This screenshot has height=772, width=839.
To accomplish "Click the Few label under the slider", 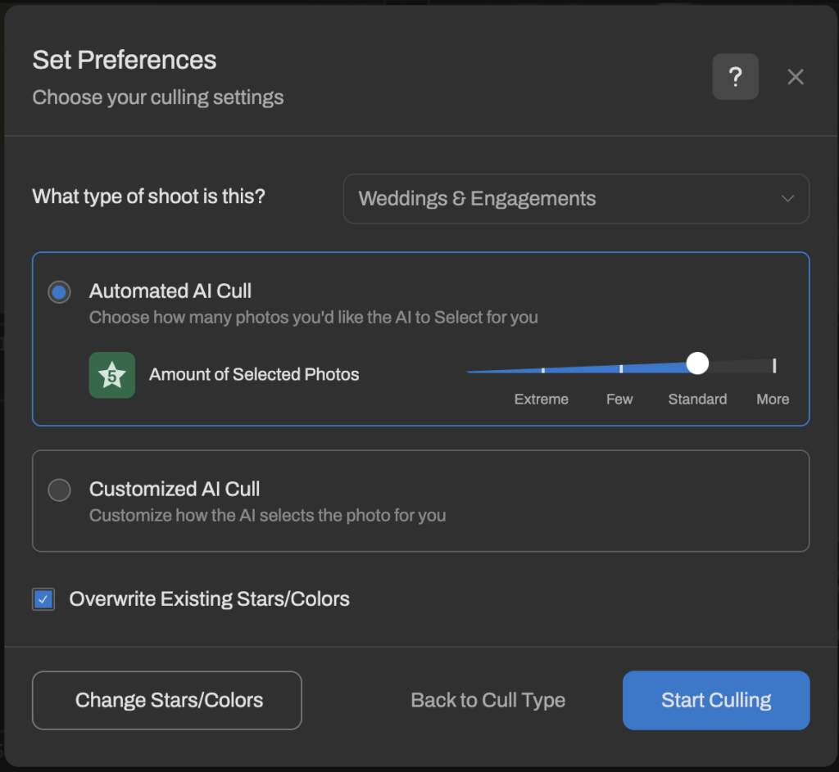I will (x=619, y=399).
